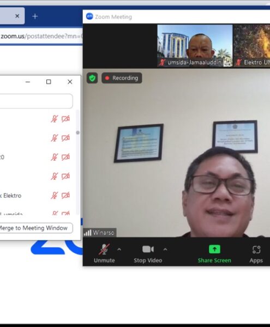Open a new browser tab with plus

(35, 16)
